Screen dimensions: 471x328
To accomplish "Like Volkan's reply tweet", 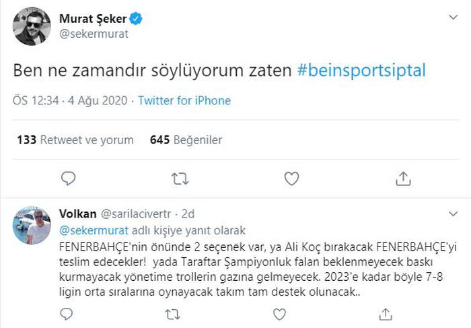I will [277, 313].
